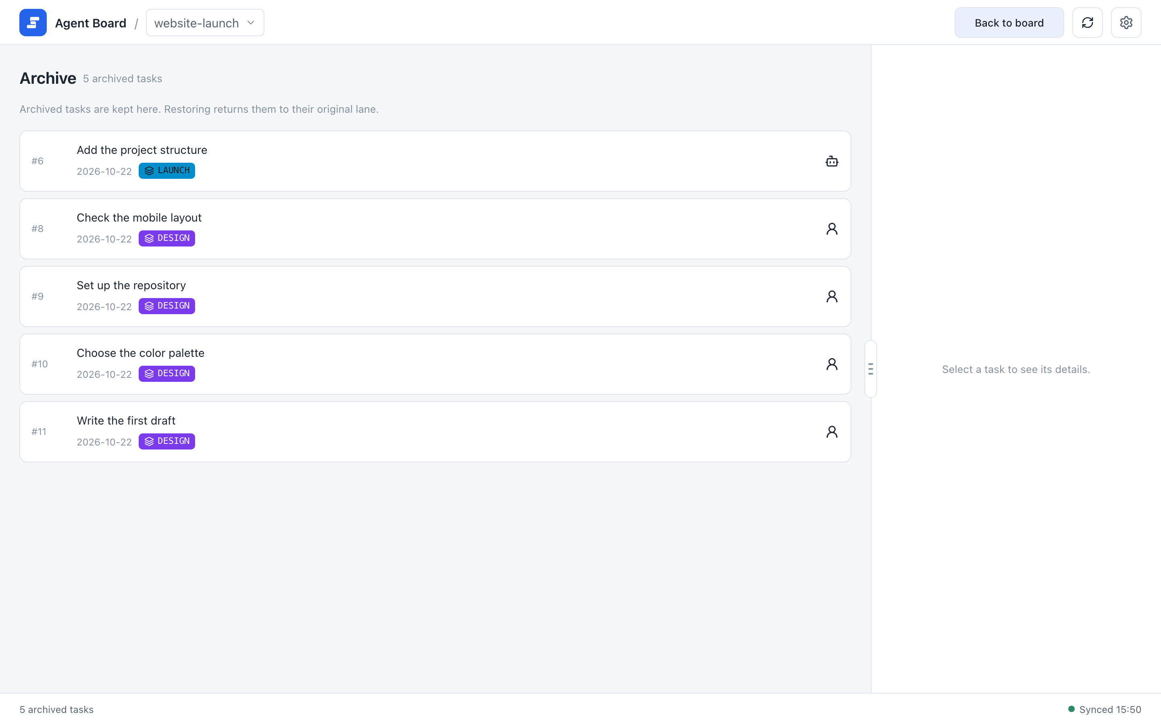The width and height of the screenshot is (1161, 725).
Task: Click the DESIGN tag on Choose the color palette
Action: (166, 373)
